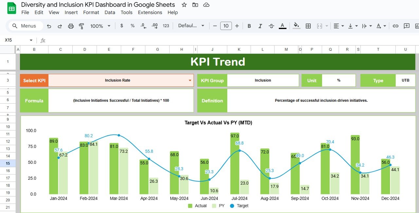This screenshot has width=419, height=213.
Task: Select the KPI Group cell 'Inclusion'
Action: pyautogui.click(x=263, y=80)
